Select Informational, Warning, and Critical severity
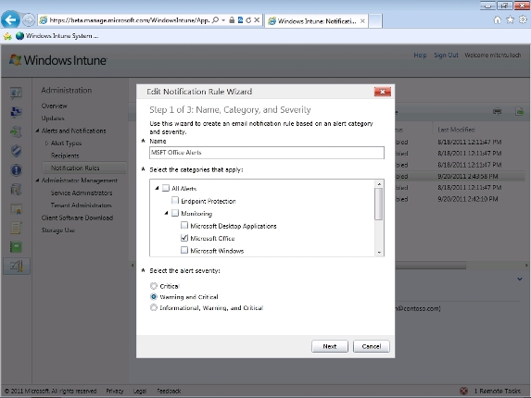 click(x=154, y=307)
